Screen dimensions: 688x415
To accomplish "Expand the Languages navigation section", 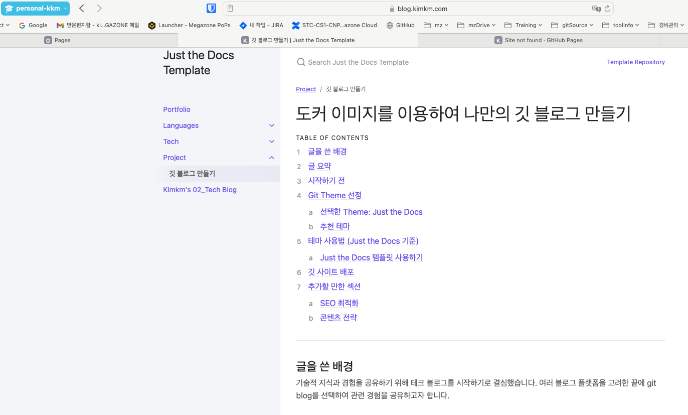I will [272, 125].
